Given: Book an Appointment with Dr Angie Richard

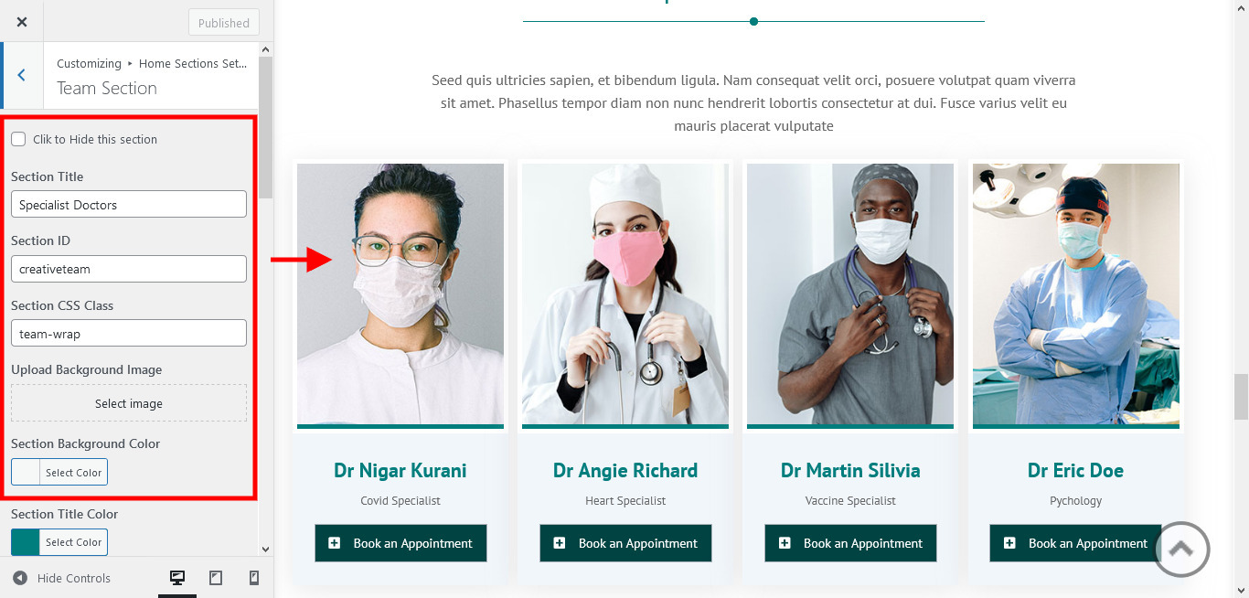Looking at the screenshot, I should (x=625, y=543).
